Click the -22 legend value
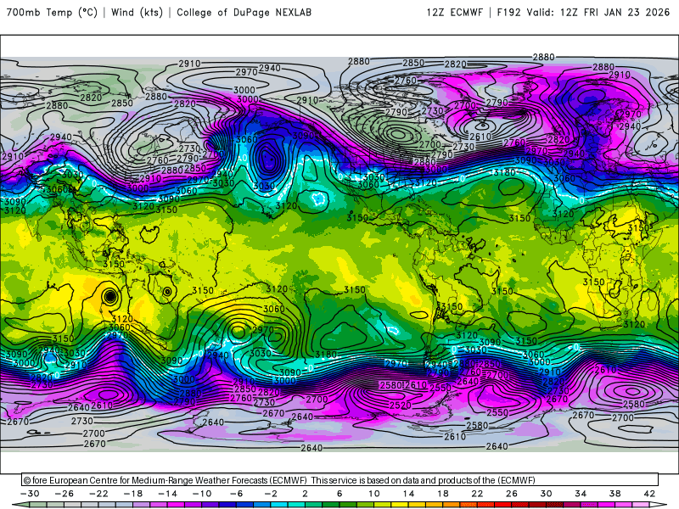679x509 pixels. [98, 494]
